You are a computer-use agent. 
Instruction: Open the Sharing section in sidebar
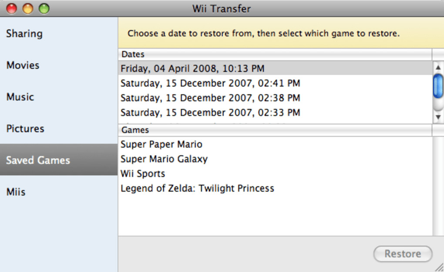pos(24,34)
